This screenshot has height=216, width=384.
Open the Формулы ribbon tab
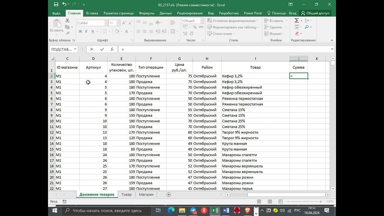(147, 13)
